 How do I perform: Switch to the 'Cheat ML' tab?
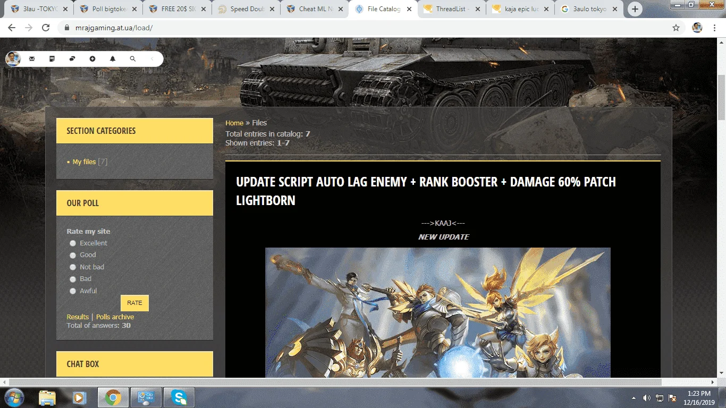pos(314,9)
